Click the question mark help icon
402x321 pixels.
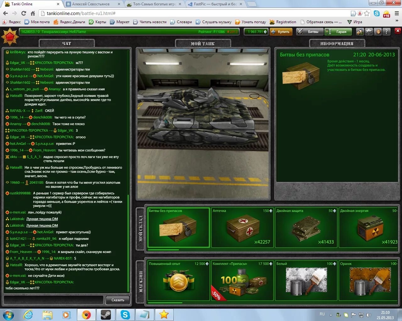coord(386,31)
